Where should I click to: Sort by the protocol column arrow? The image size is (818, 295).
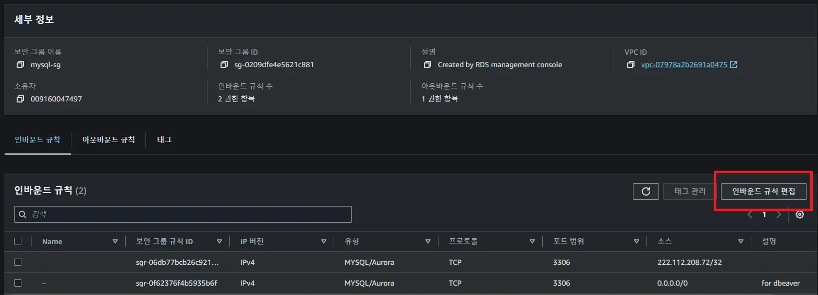point(532,241)
